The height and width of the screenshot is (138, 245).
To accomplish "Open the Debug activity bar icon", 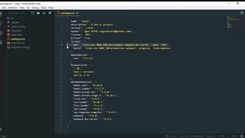I will pos(1,33).
